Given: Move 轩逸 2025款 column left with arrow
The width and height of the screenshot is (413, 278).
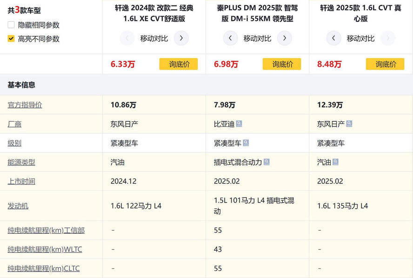Looking at the screenshot, I should (333, 38).
